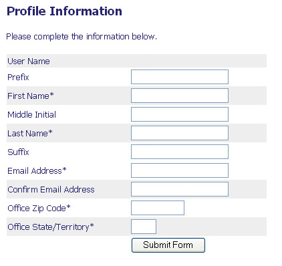Click the Office State/Territory* label

51,227
